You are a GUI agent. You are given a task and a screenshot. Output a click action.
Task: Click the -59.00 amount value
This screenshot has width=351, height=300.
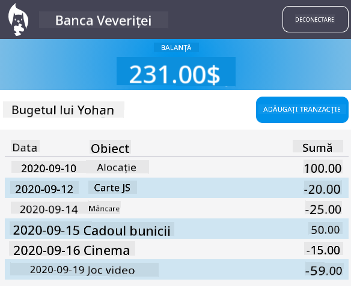(324, 270)
